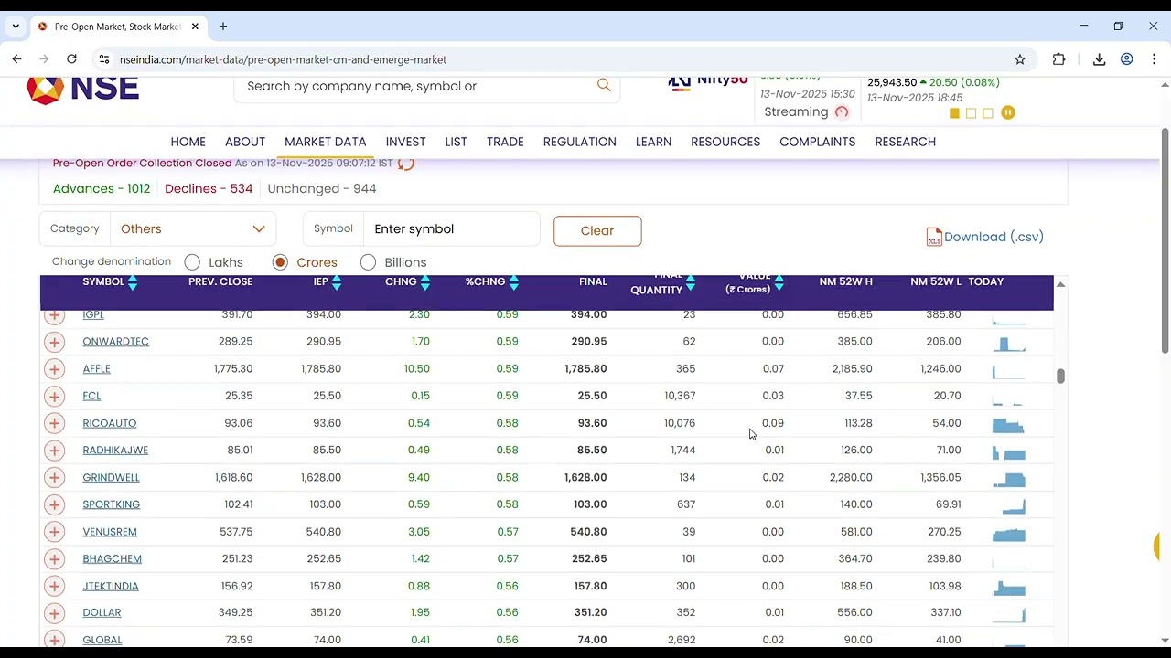Open browser downloads
Screen dimensions: 1171x658
(1100, 59)
